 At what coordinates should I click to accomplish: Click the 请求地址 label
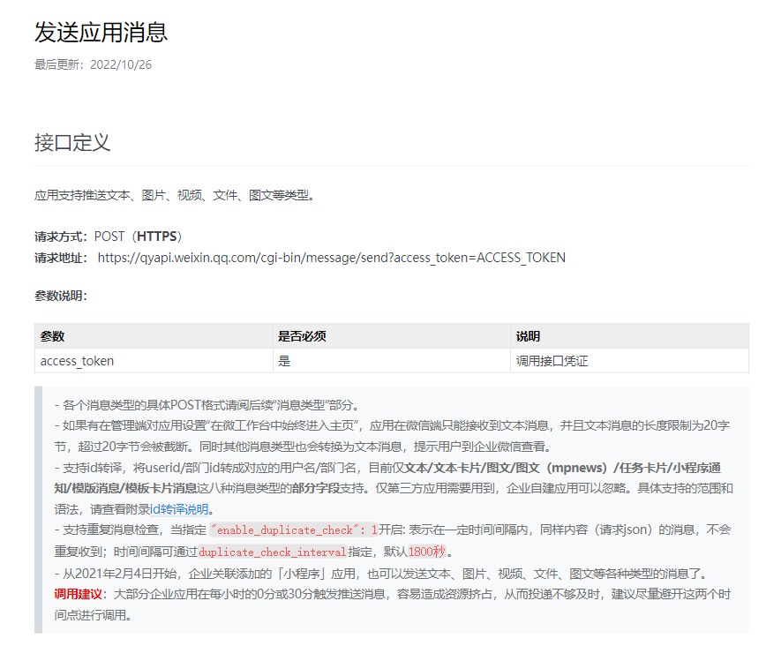(x=60, y=258)
